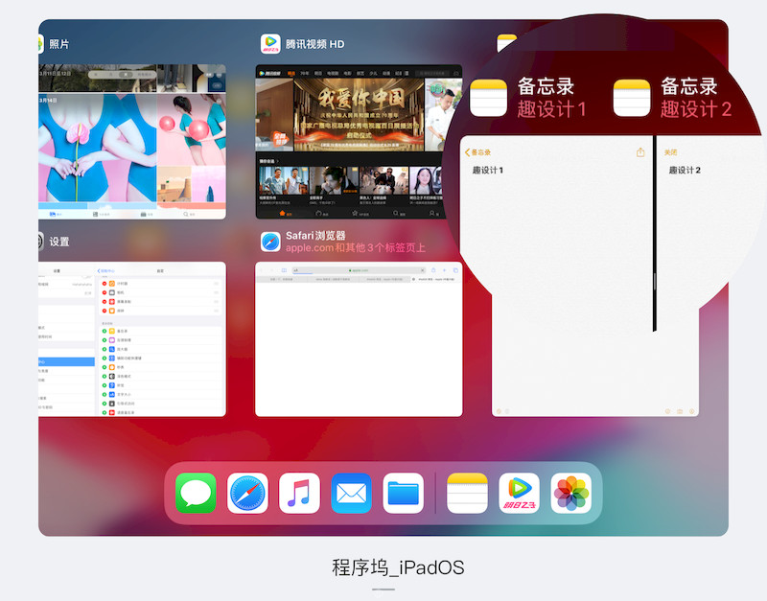
Task: Tap Tencent Video search field at top
Action: click(432, 74)
